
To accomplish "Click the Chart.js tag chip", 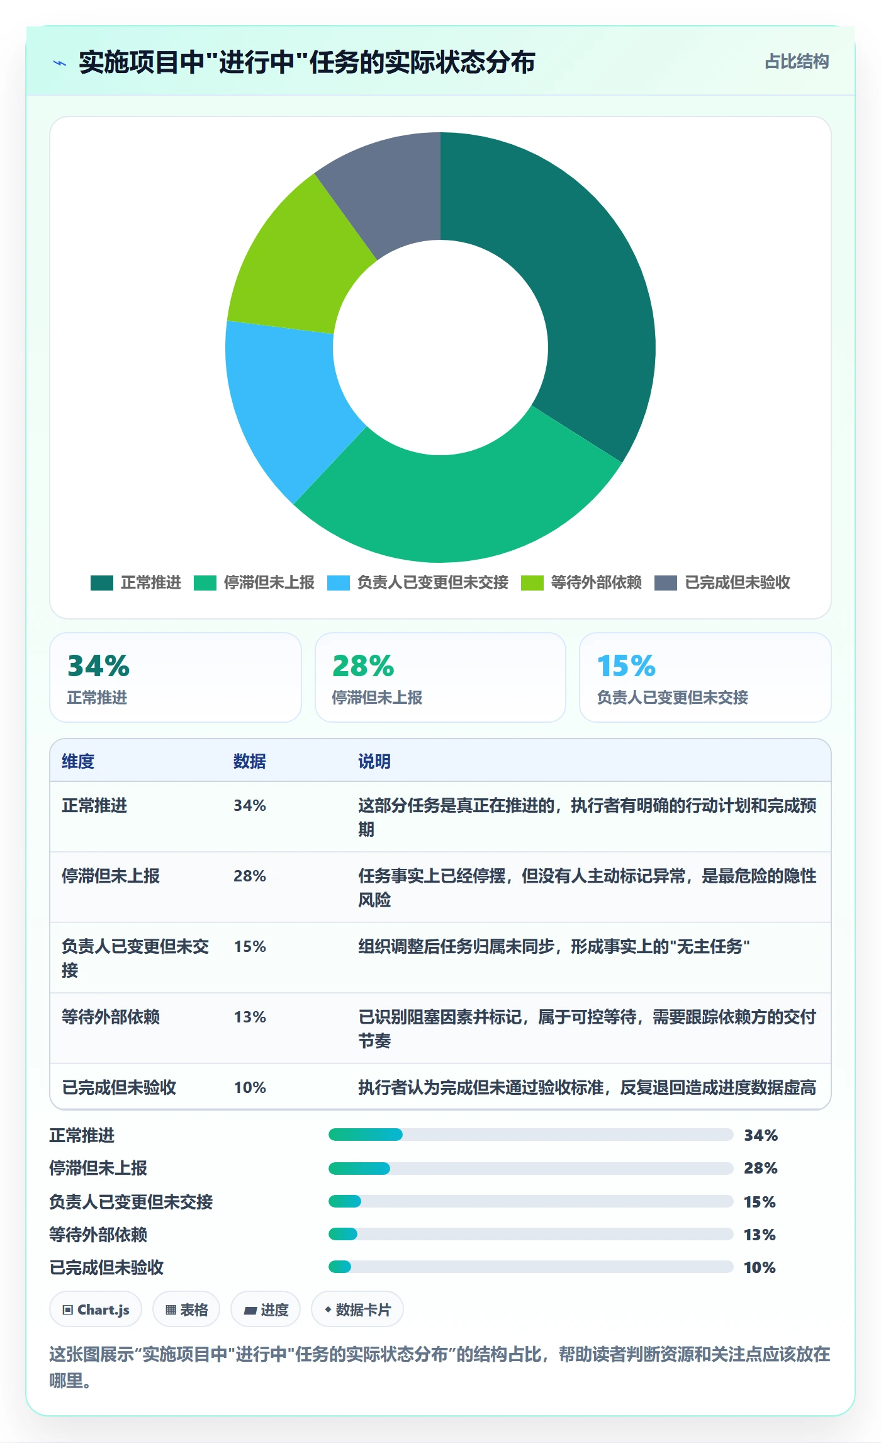I will [96, 1310].
